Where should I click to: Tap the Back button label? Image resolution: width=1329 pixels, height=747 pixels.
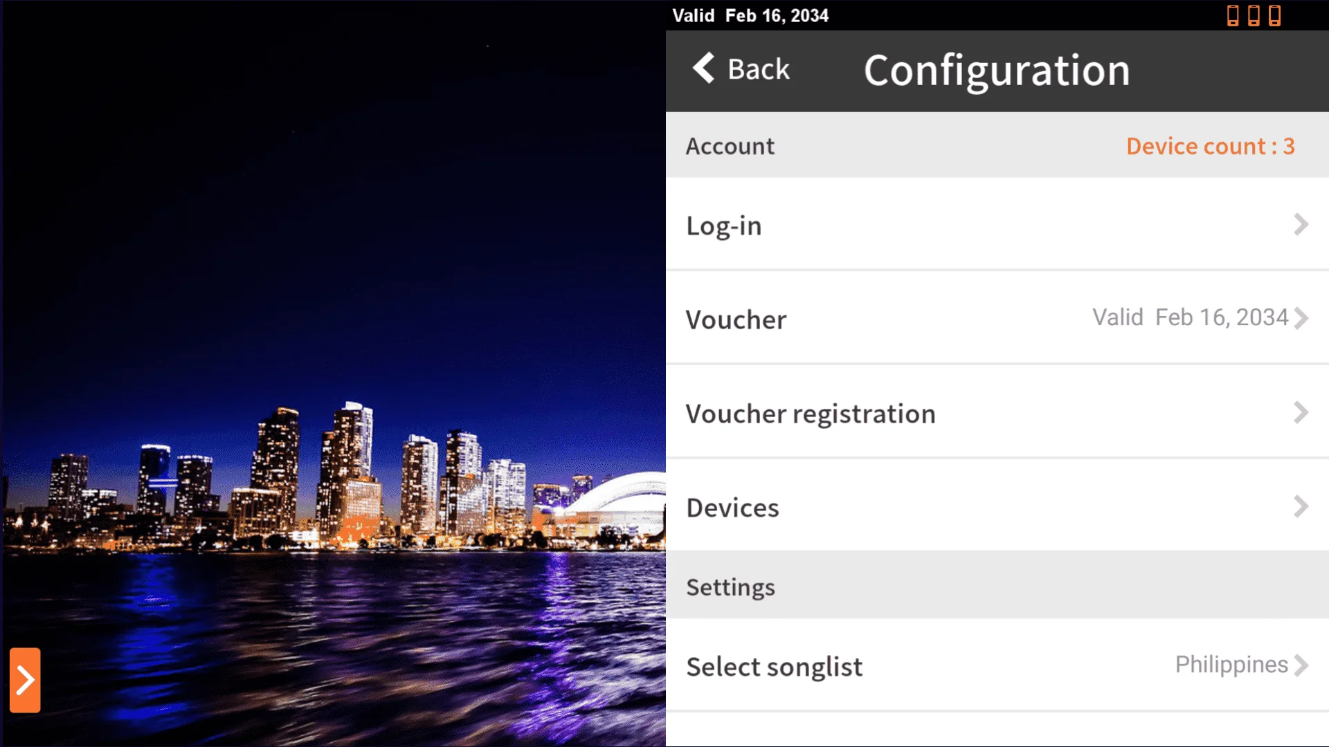(759, 69)
